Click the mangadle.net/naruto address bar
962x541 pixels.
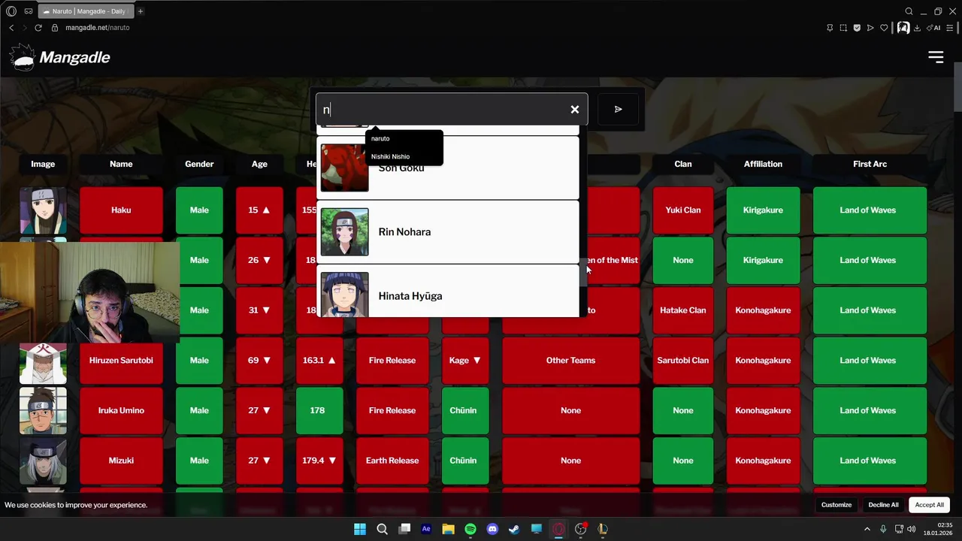(98, 28)
